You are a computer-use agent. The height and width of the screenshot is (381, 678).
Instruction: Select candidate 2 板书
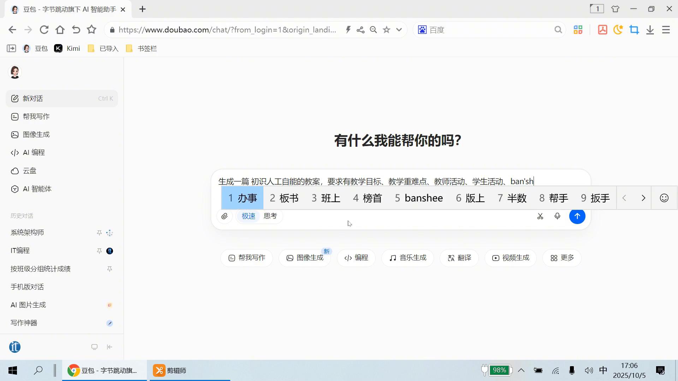(284, 198)
